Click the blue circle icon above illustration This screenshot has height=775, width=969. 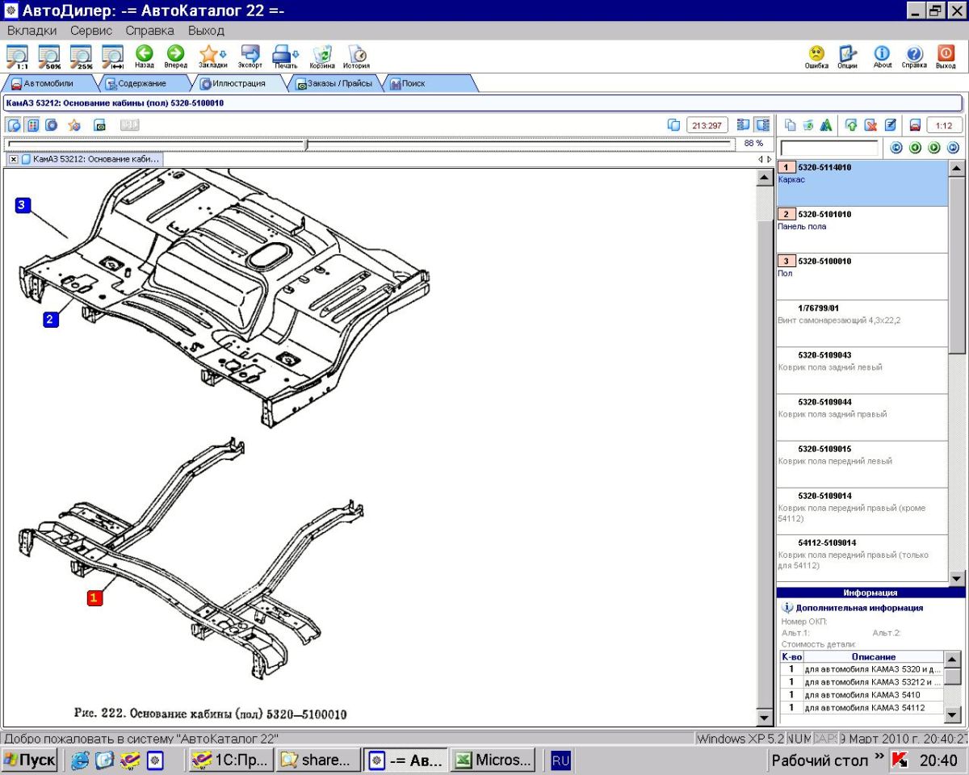pos(51,125)
